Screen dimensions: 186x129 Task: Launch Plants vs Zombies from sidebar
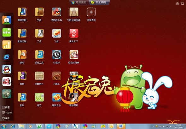(7, 94)
